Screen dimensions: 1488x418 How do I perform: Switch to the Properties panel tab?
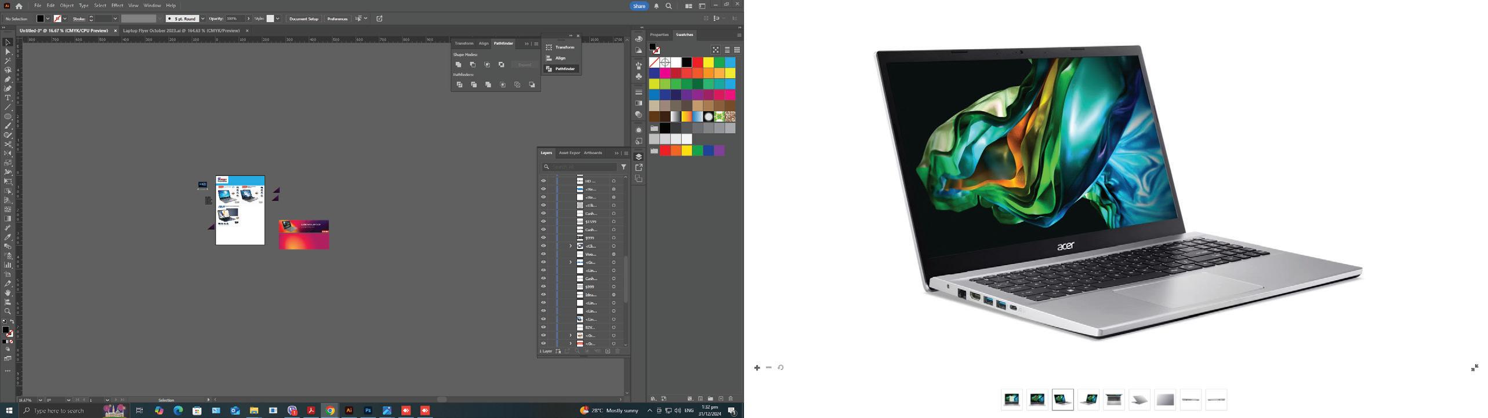click(x=659, y=35)
